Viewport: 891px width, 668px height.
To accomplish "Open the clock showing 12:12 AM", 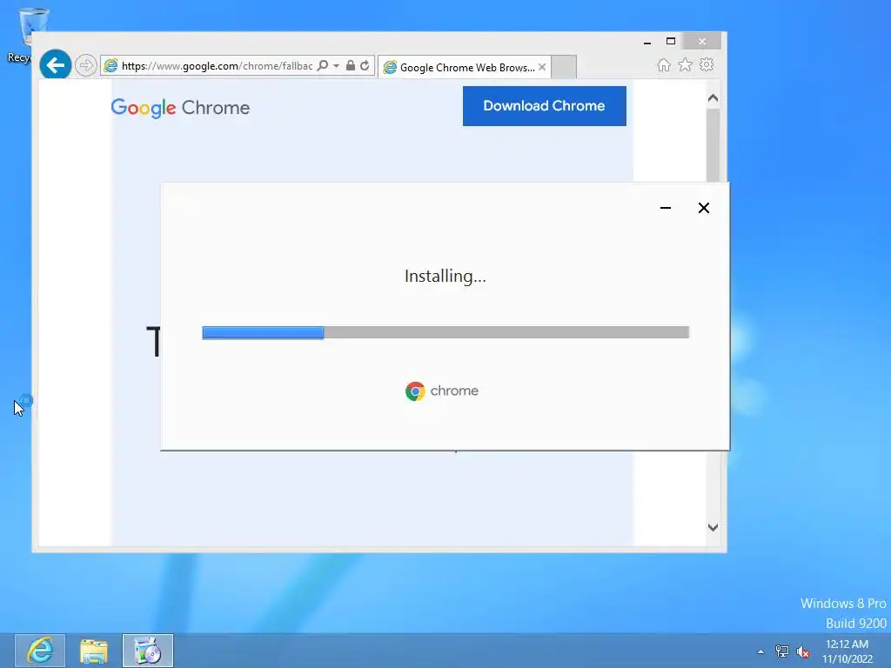I will click(847, 651).
